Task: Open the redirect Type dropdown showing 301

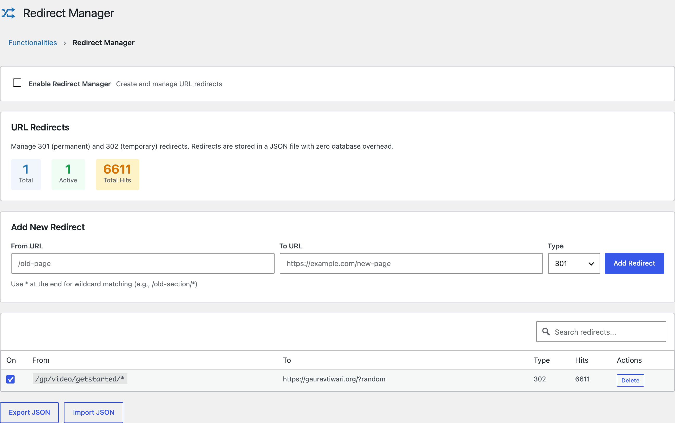Action: click(x=574, y=263)
